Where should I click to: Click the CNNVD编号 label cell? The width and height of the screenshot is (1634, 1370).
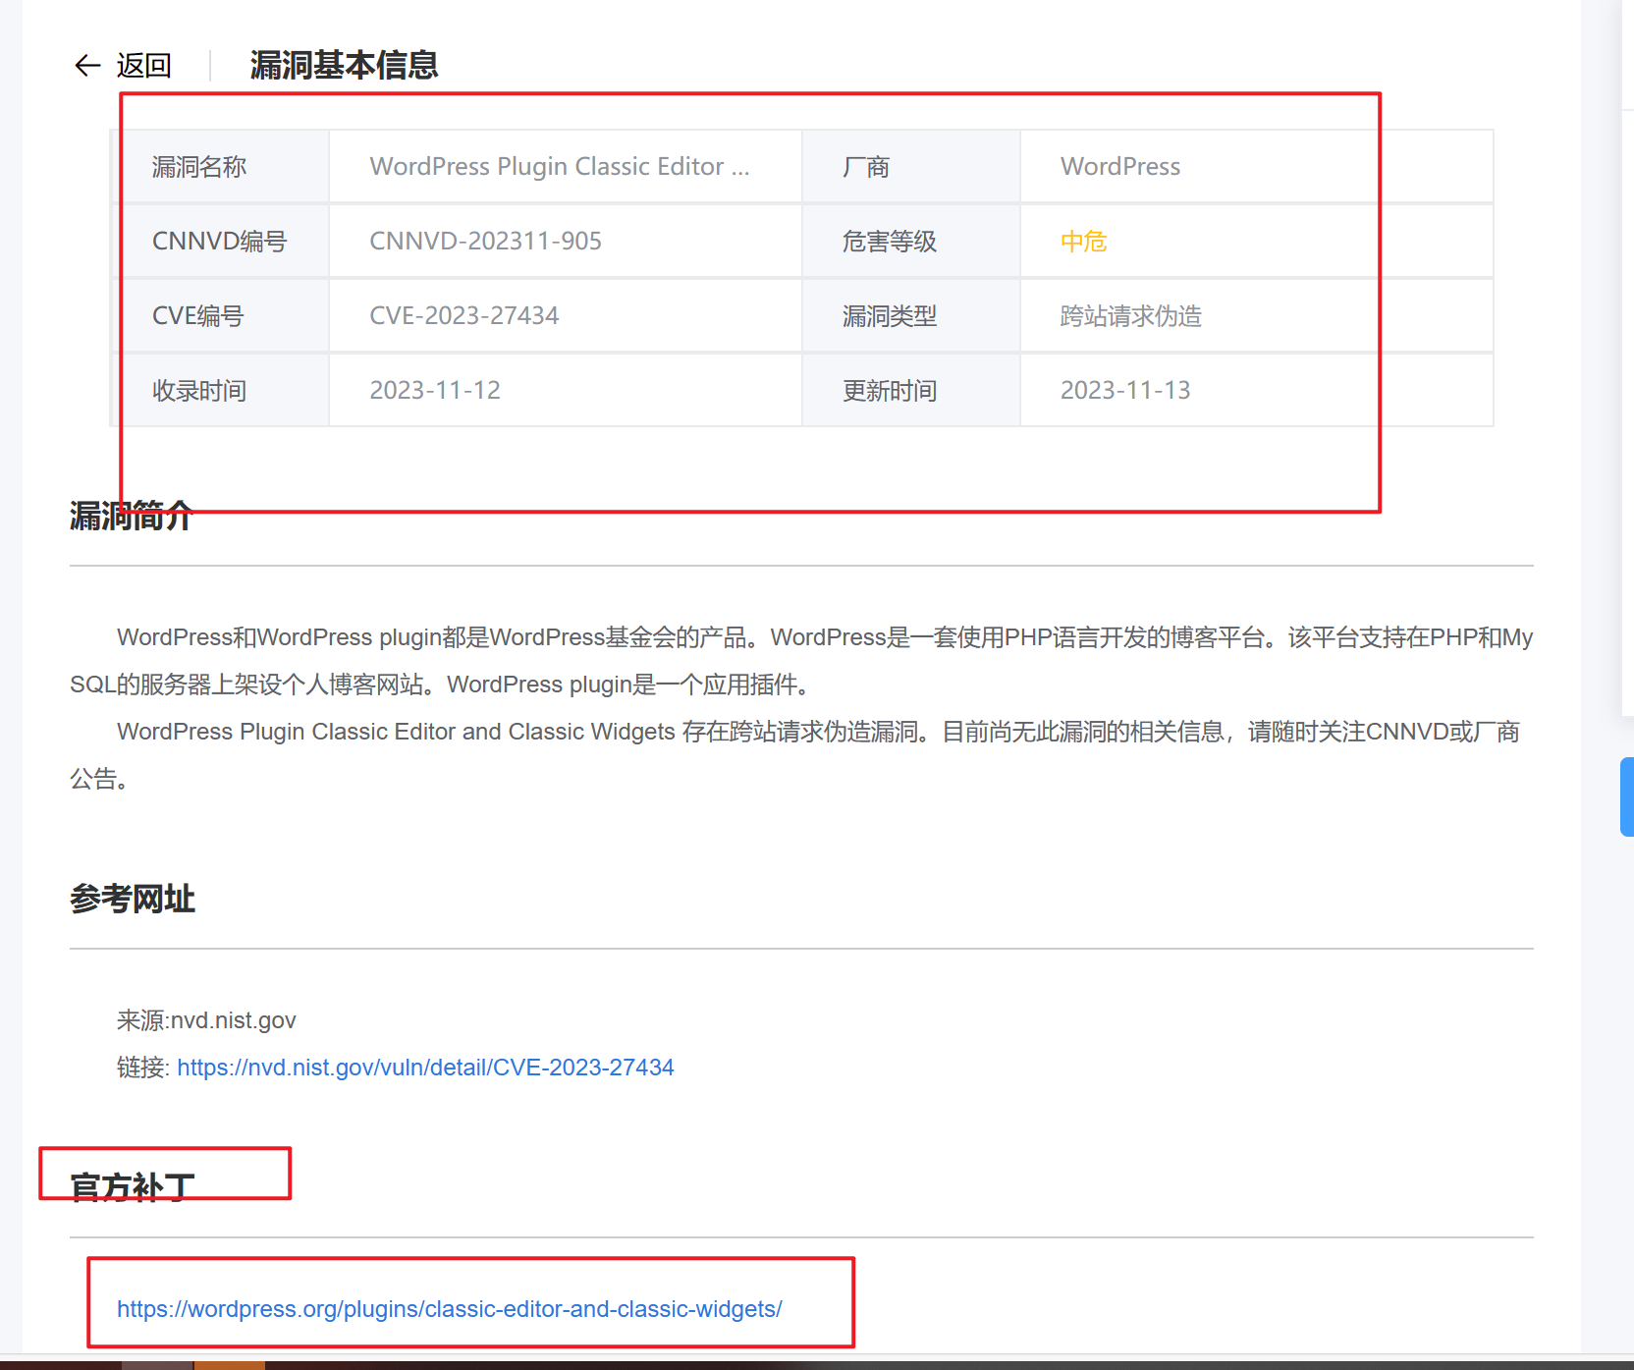[219, 242]
